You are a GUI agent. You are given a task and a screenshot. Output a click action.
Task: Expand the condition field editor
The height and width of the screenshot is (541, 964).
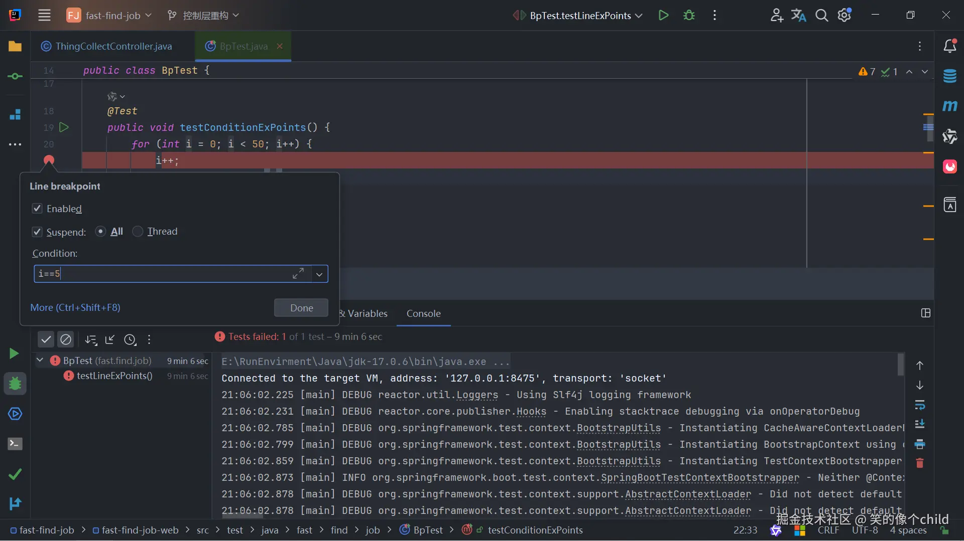[x=298, y=274]
